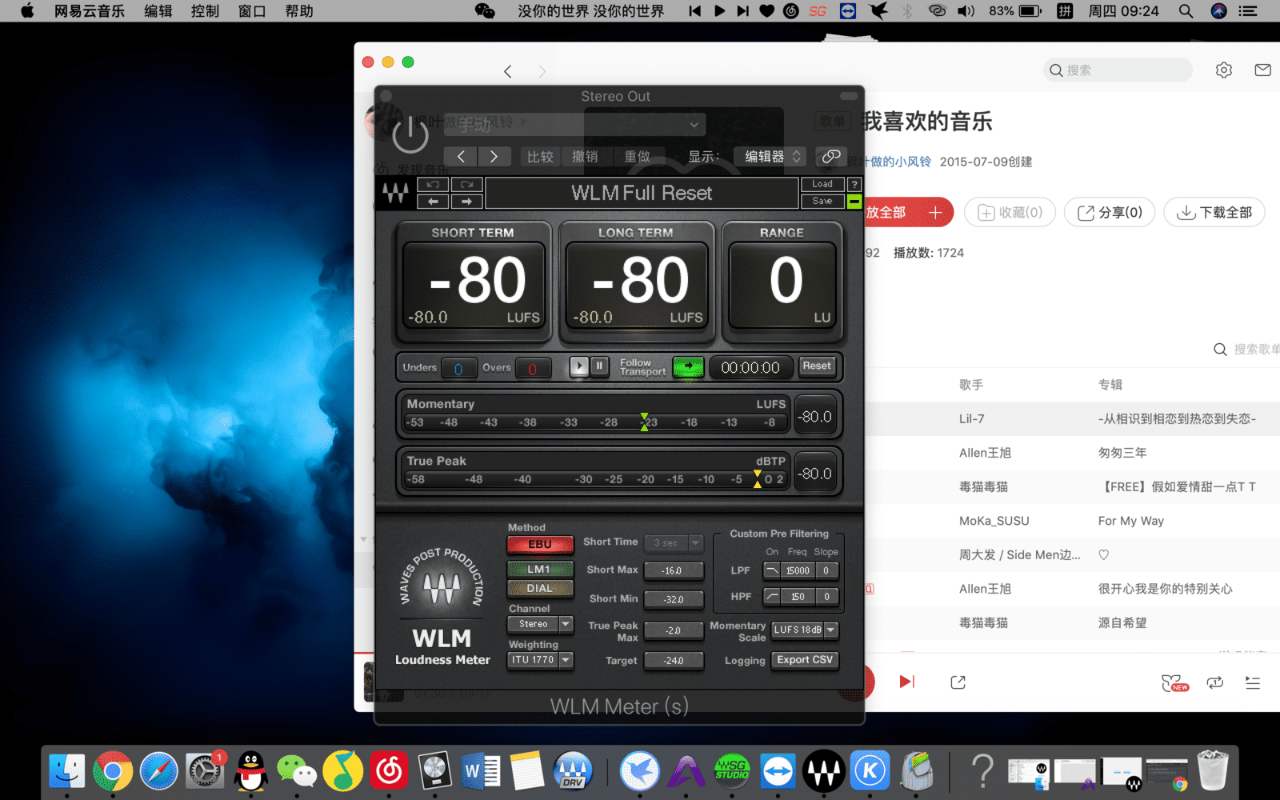
Task: Open 控制 menu in menu bar
Action: click(x=205, y=11)
